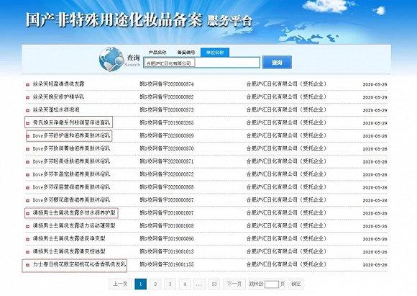Switch to the 备案编号 search tab
This screenshot has height=296, width=417.
point(186,53)
